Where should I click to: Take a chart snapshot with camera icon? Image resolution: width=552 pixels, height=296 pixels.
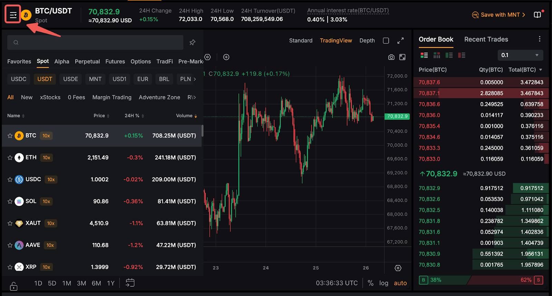tap(391, 57)
